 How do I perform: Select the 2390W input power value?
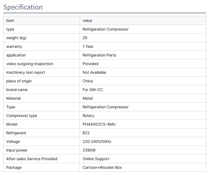[89, 150]
